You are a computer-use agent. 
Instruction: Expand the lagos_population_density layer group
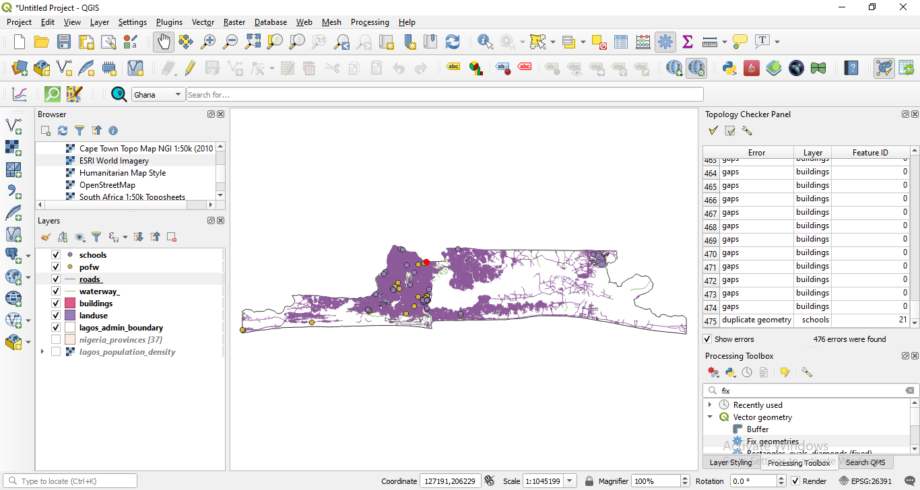42,352
